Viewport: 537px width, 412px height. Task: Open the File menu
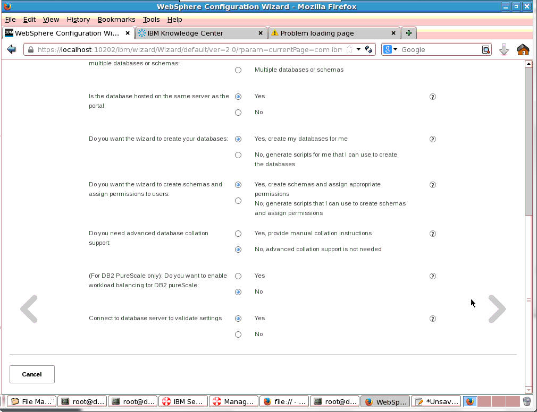(10, 20)
